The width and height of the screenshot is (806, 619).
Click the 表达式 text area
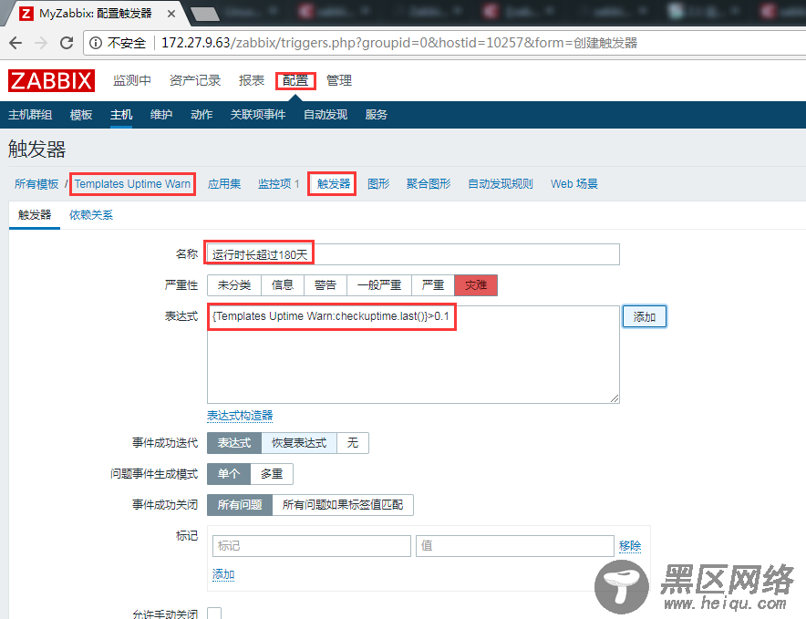coord(413,355)
